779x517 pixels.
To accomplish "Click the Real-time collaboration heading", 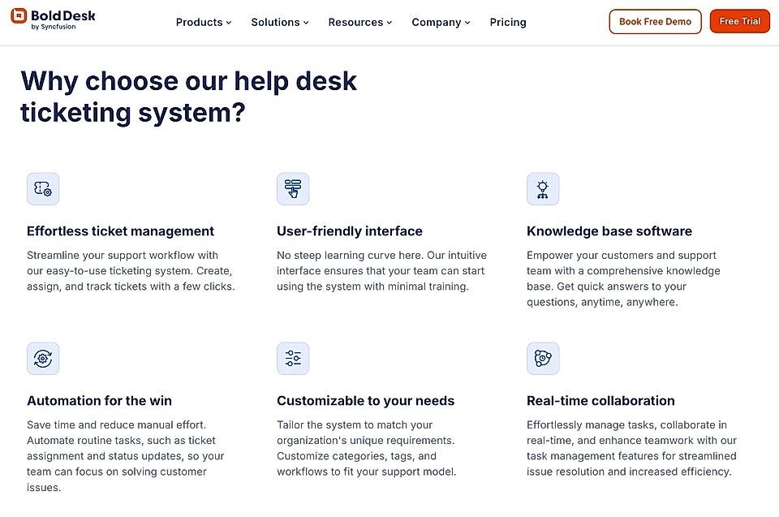I will (600, 401).
